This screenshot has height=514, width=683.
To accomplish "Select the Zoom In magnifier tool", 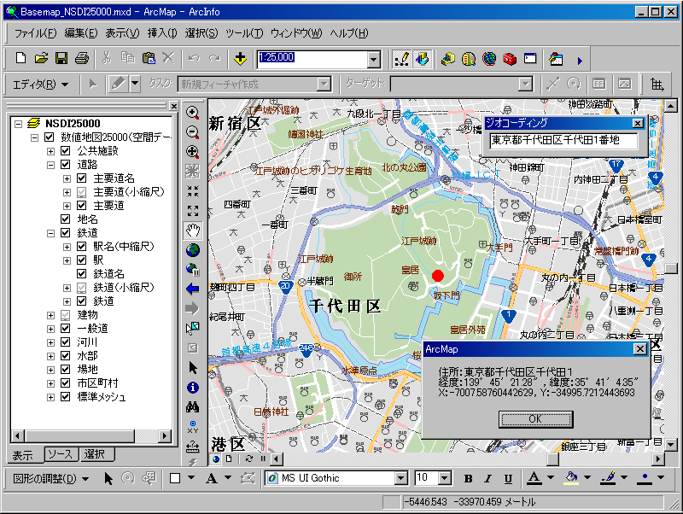I will click(193, 113).
